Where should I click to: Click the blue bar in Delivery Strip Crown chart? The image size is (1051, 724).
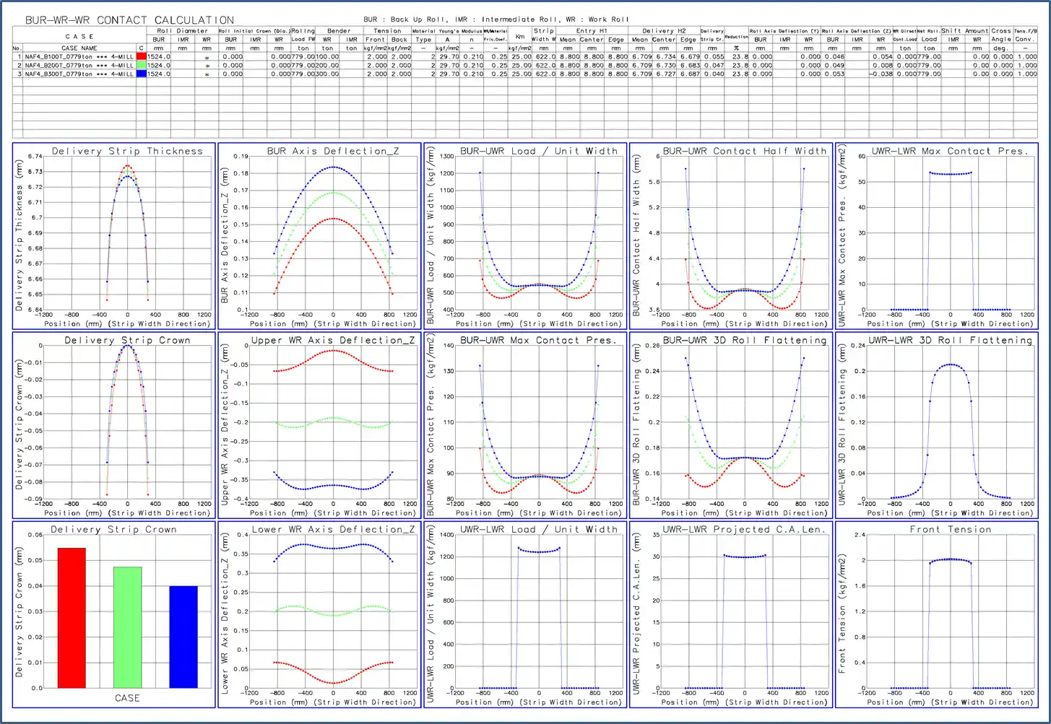183,636
